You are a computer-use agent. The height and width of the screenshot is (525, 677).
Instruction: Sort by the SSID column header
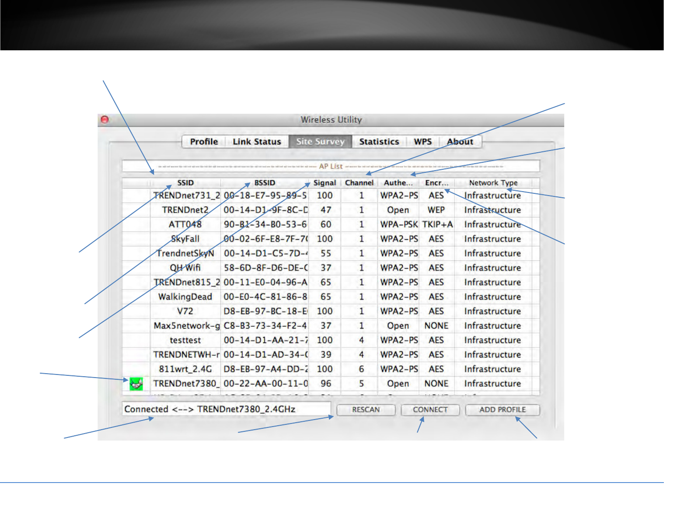(x=185, y=183)
